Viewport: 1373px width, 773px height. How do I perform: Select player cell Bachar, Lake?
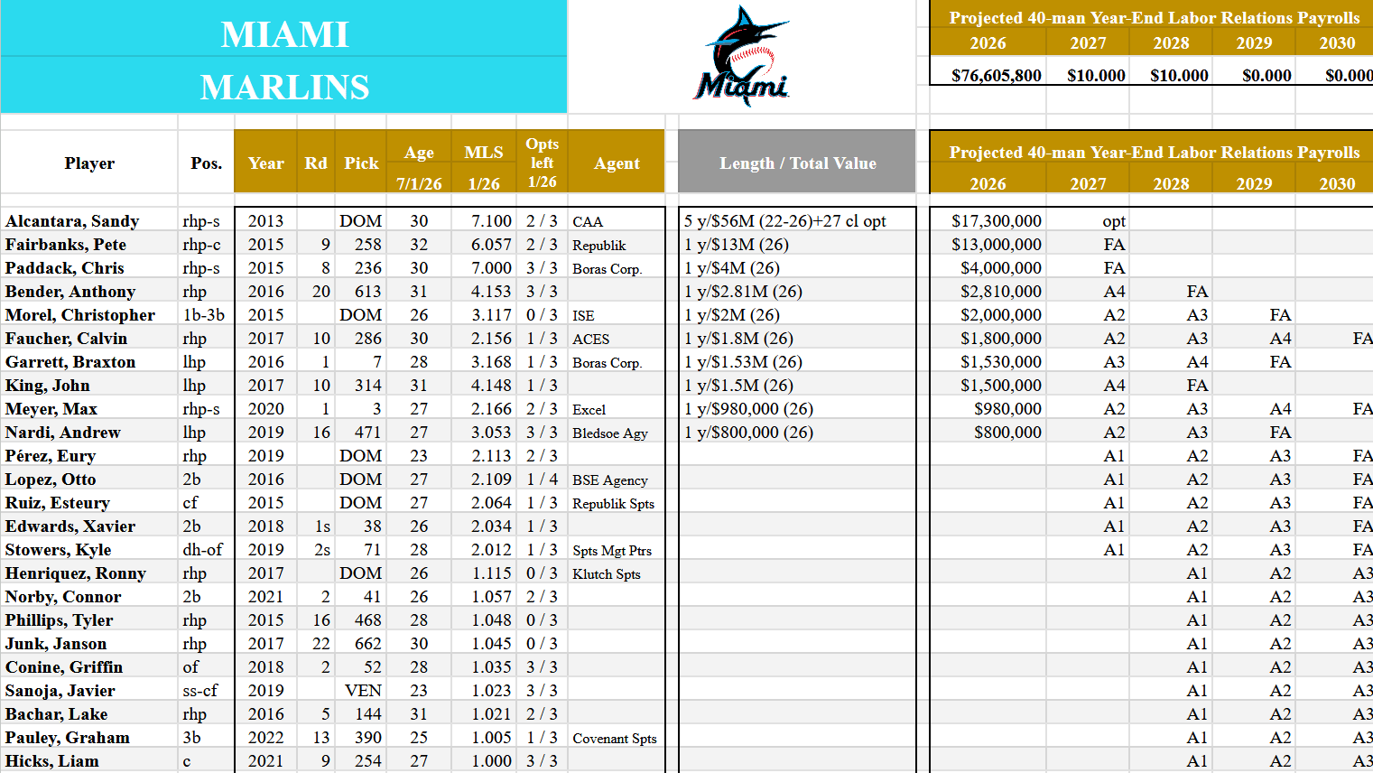click(89, 713)
